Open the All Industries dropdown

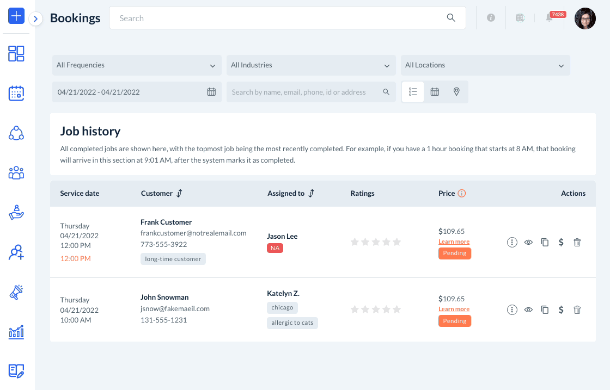(311, 65)
